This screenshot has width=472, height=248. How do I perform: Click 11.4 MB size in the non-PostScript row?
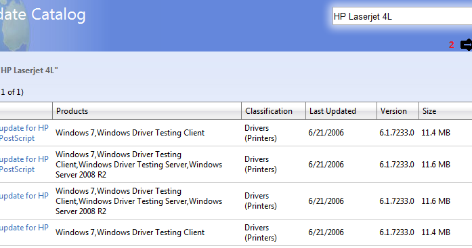pos(435,232)
